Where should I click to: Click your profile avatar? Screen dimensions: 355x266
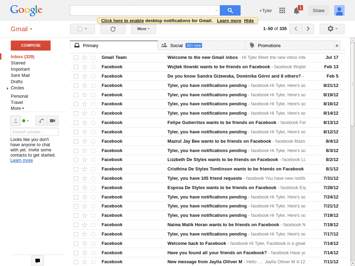[x=339, y=10]
